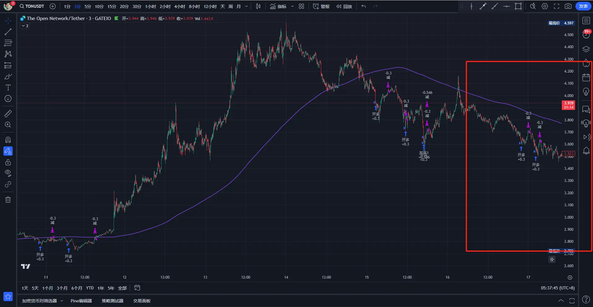
Task: Select the ruler measure tool
Action: click(8, 114)
